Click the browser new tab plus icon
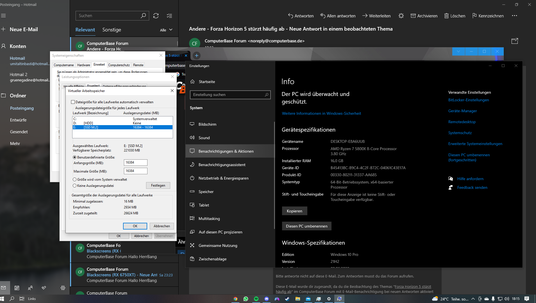This screenshot has height=303, width=536. [x=197, y=56]
